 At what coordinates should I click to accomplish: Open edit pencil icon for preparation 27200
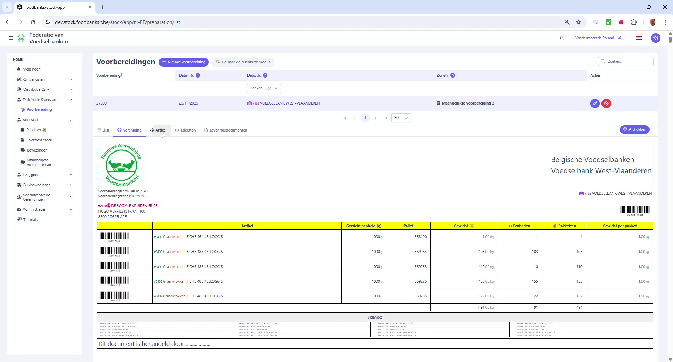click(595, 103)
